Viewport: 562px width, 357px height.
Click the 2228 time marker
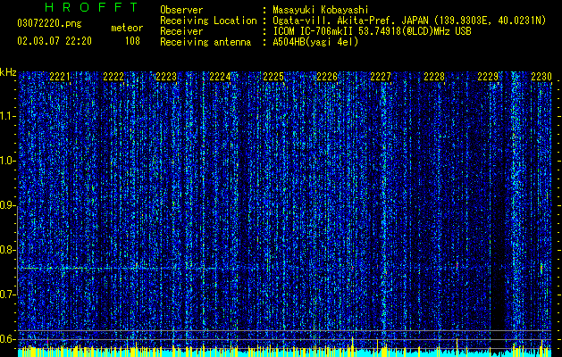point(434,77)
